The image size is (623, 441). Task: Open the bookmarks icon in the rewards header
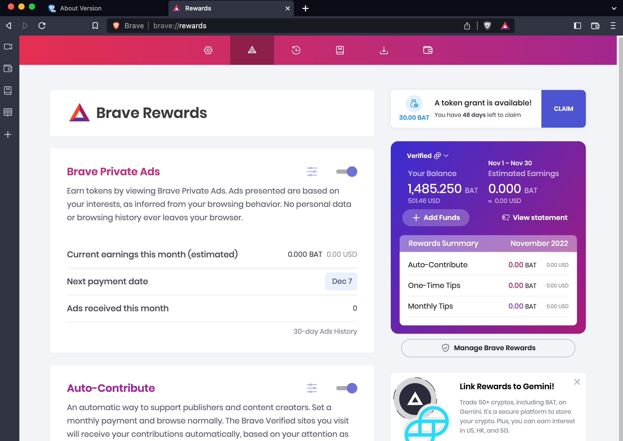click(x=340, y=50)
